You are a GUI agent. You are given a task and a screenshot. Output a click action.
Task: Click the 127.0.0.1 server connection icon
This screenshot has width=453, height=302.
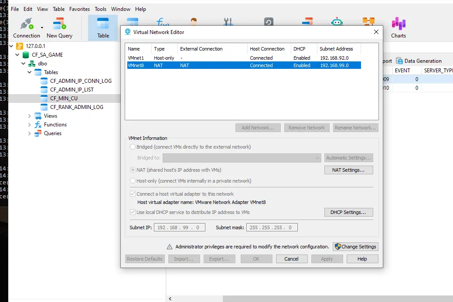point(20,46)
